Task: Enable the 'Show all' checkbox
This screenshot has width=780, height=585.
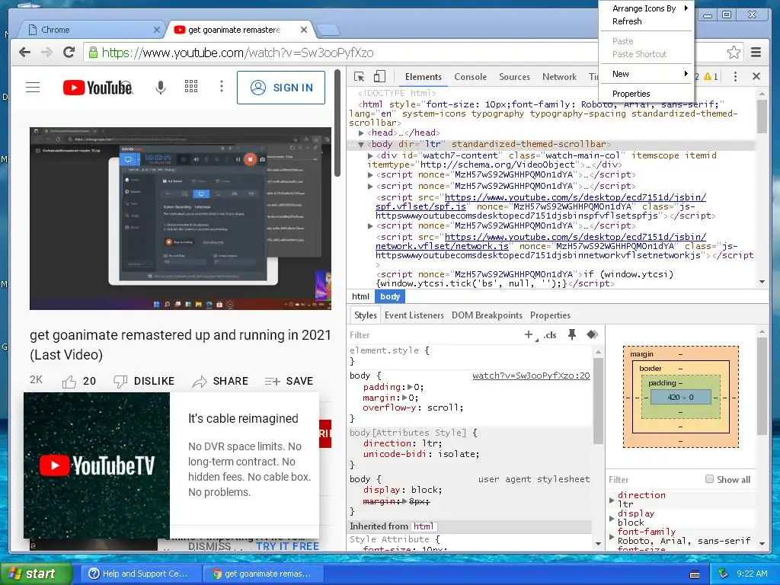Action: [709, 479]
